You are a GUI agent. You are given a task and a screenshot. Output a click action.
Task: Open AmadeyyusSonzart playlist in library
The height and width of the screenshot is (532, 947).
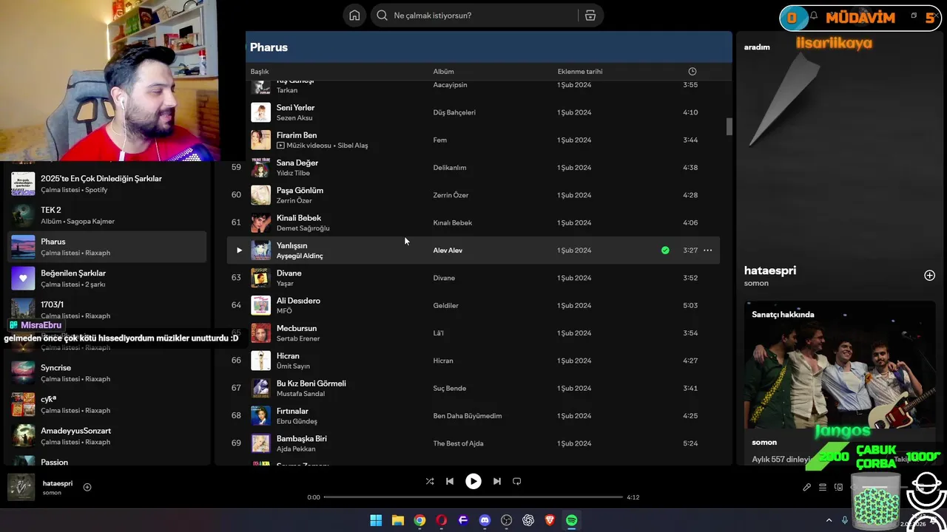coord(107,436)
